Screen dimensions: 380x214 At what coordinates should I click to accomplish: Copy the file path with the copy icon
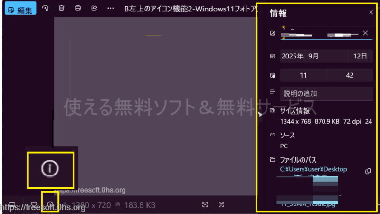pos(368,171)
